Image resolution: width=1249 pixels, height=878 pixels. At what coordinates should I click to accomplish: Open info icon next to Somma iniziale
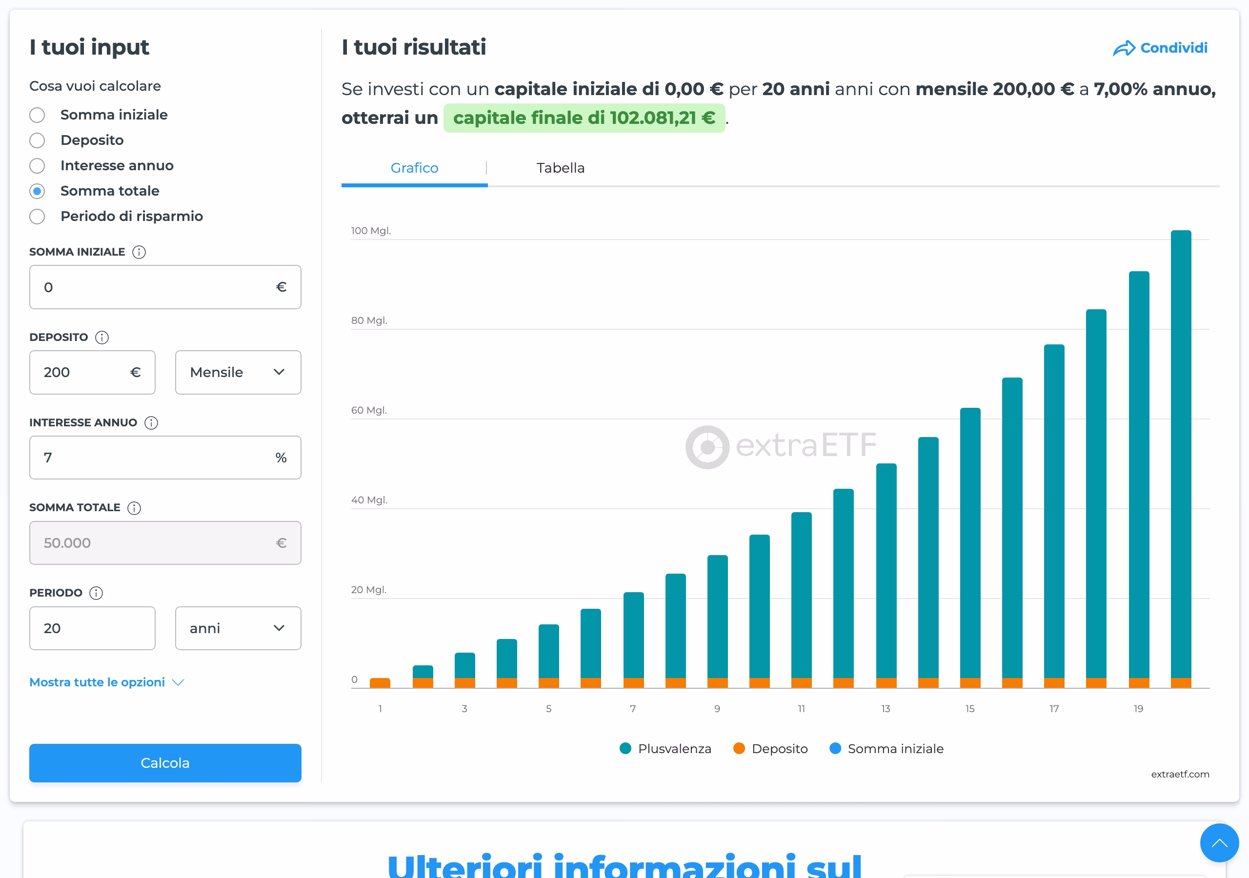[139, 252]
